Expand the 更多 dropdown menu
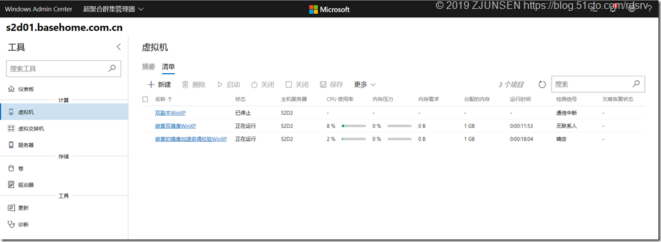The height and width of the screenshot is (242, 661). (365, 85)
